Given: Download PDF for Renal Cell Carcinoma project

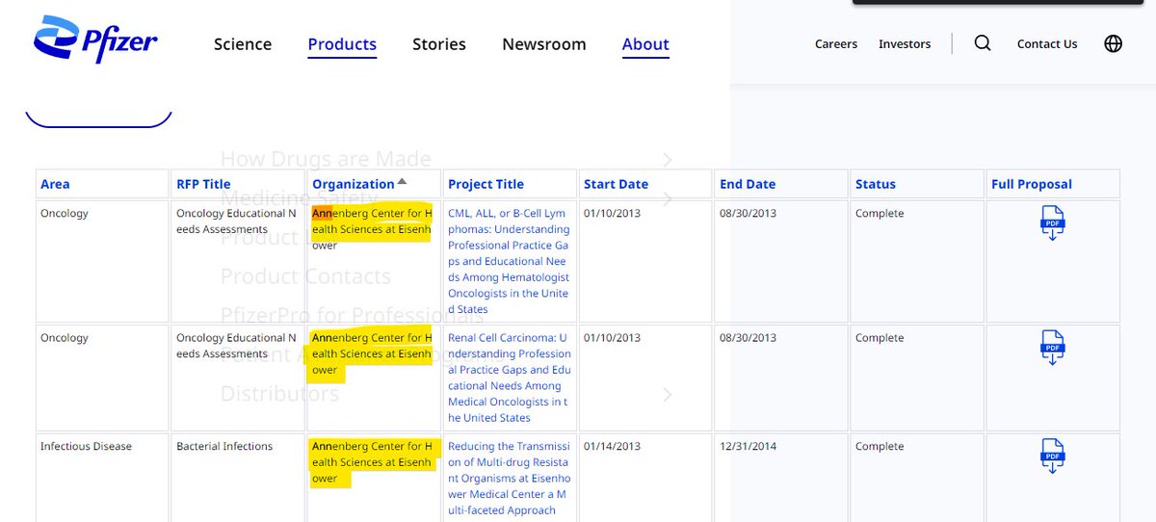Looking at the screenshot, I should point(1052,347).
